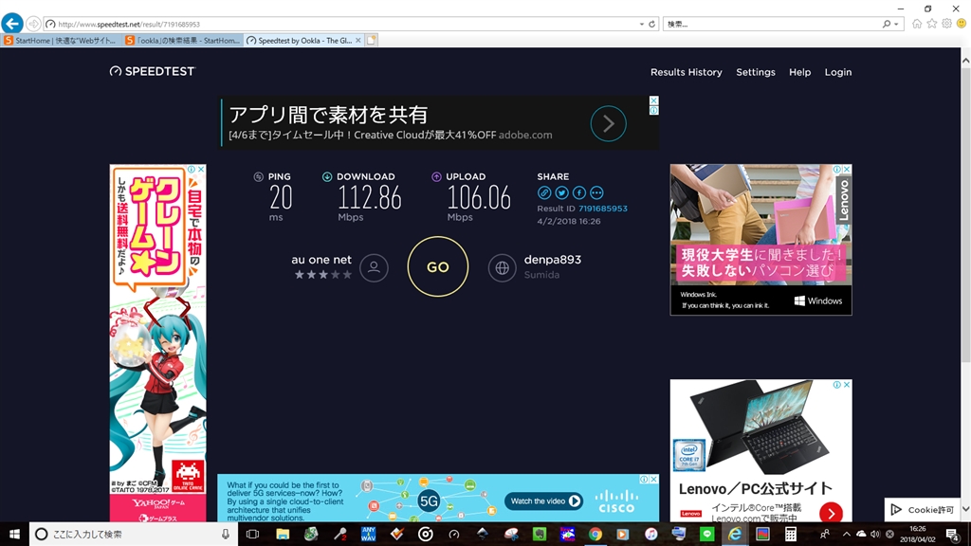Screen dimensions: 971x546
Task: Click the ping icon
Action: (x=258, y=176)
